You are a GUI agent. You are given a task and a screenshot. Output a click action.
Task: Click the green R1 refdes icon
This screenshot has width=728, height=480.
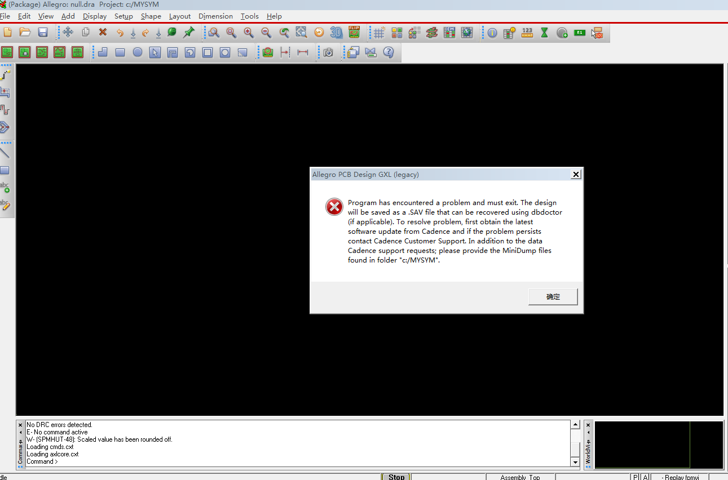tap(580, 33)
